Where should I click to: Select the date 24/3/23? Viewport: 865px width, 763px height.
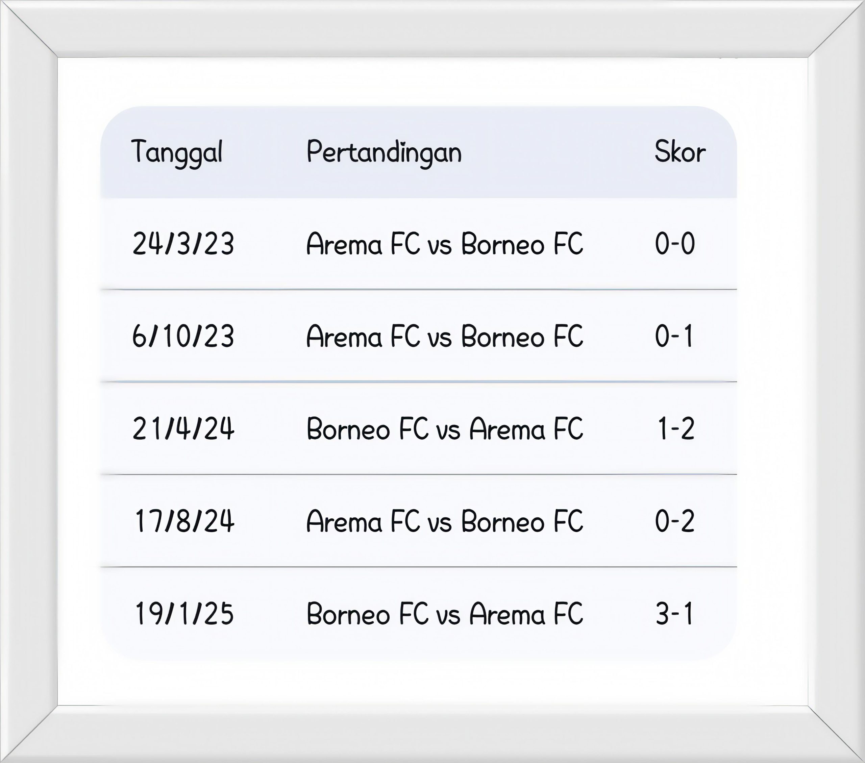coord(183,244)
